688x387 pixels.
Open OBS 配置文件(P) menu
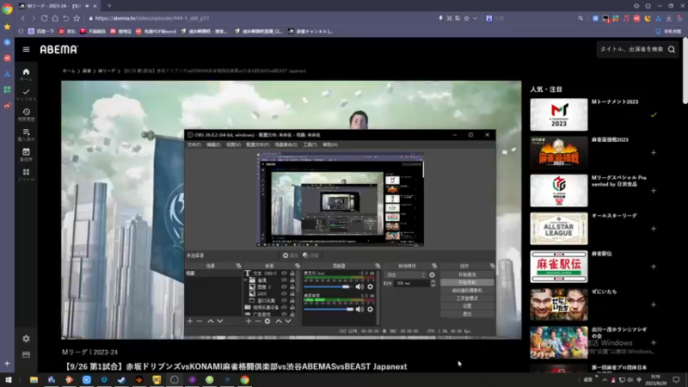click(257, 144)
